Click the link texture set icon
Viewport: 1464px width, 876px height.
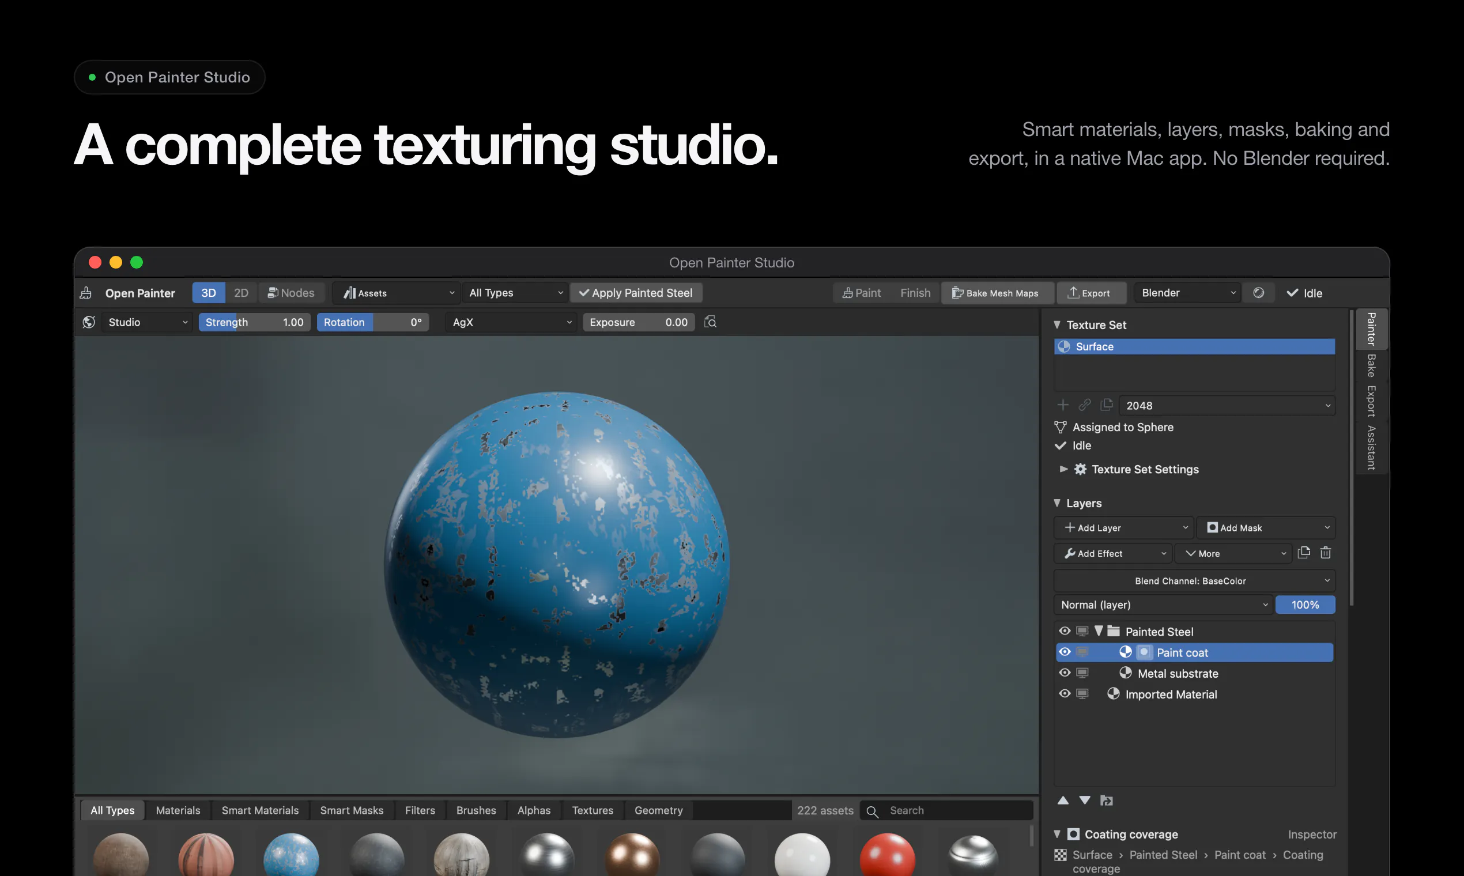tap(1084, 405)
